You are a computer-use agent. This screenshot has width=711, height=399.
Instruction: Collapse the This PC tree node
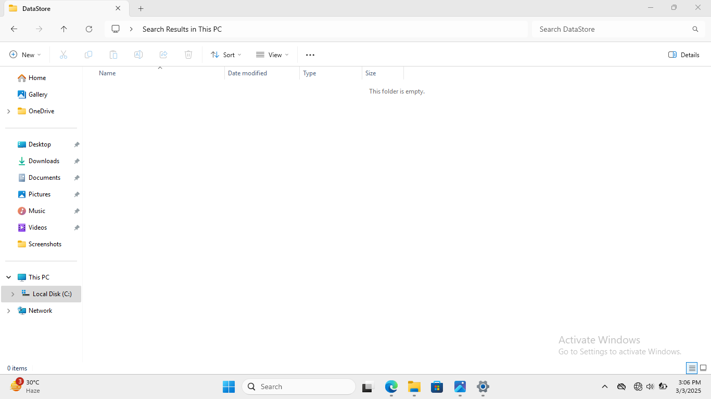point(8,277)
